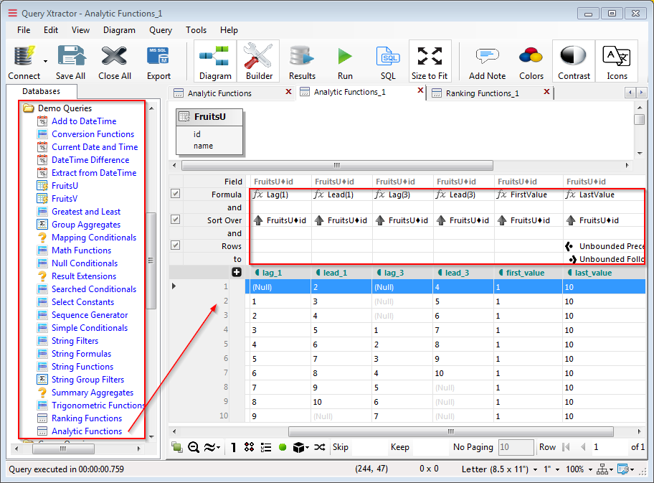Open the SQL view
The image size is (654, 483).
pyautogui.click(x=387, y=60)
